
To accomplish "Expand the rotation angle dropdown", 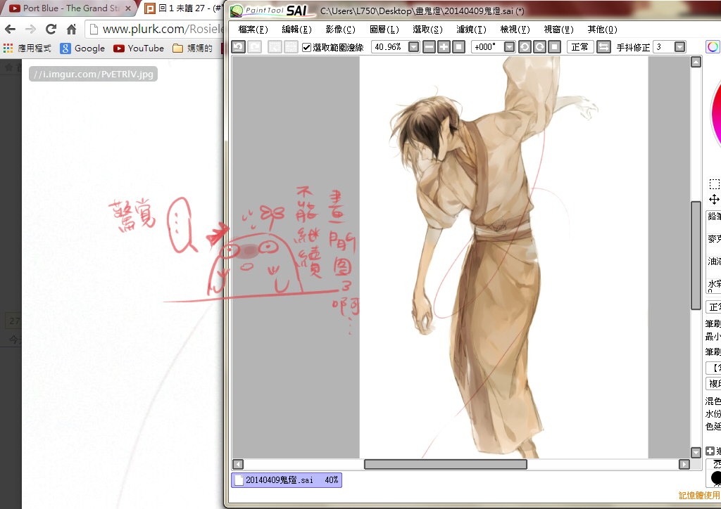I will [x=508, y=47].
